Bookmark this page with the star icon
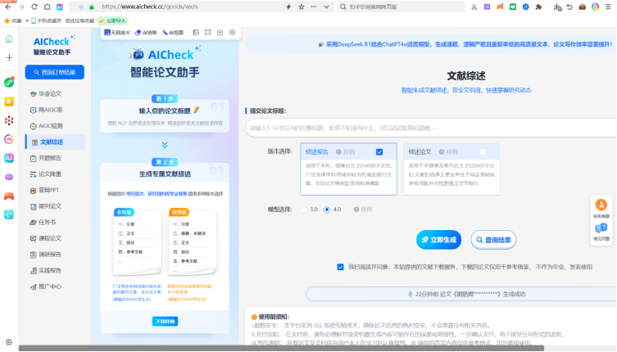 tap(302, 7)
